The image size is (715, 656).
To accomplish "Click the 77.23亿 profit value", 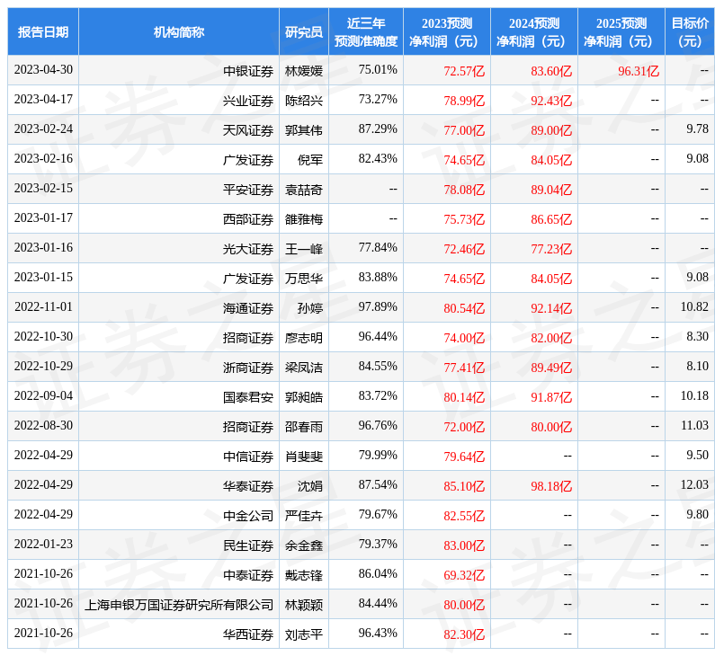I will point(551,249).
